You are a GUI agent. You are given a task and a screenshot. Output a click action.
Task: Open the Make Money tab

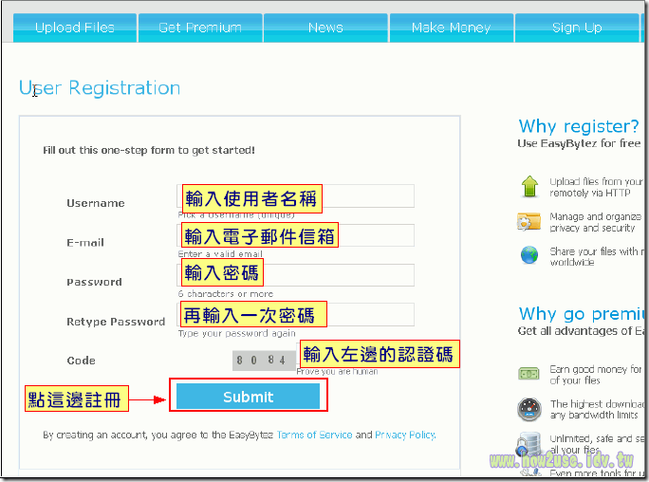(x=451, y=28)
